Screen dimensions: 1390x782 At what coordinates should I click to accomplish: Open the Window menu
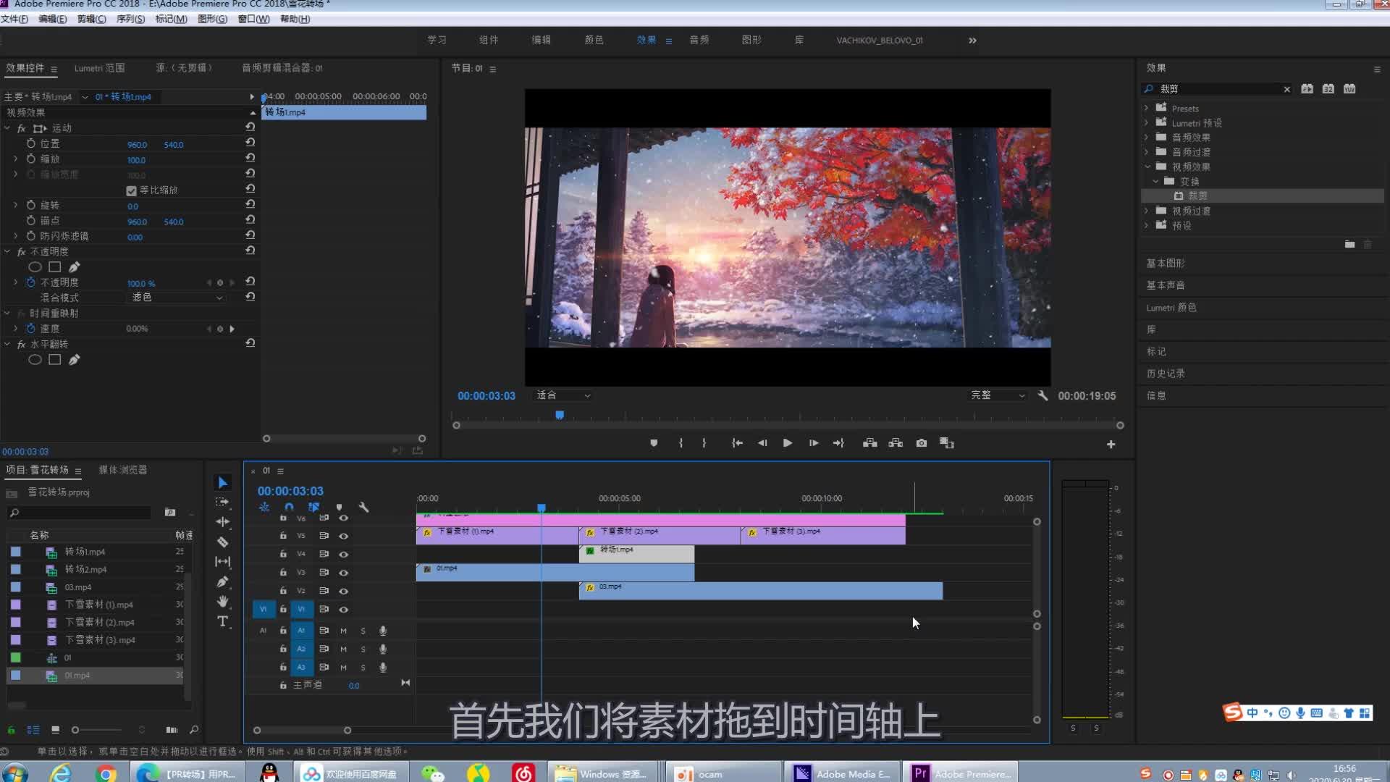click(x=253, y=19)
